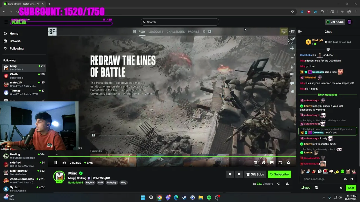Click browser back arrow

(4, 12)
